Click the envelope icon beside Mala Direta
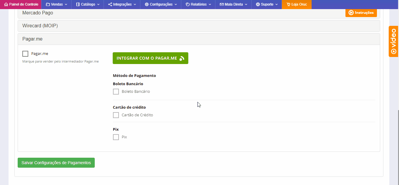Image resolution: width=399 pixels, height=185 pixels. click(x=222, y=4)
